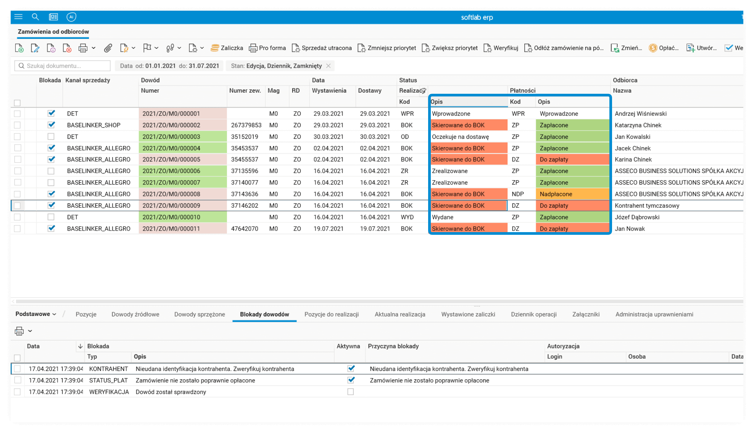Click the delete document icon
The width and height of the screenshot is (754, 433).
67,48
